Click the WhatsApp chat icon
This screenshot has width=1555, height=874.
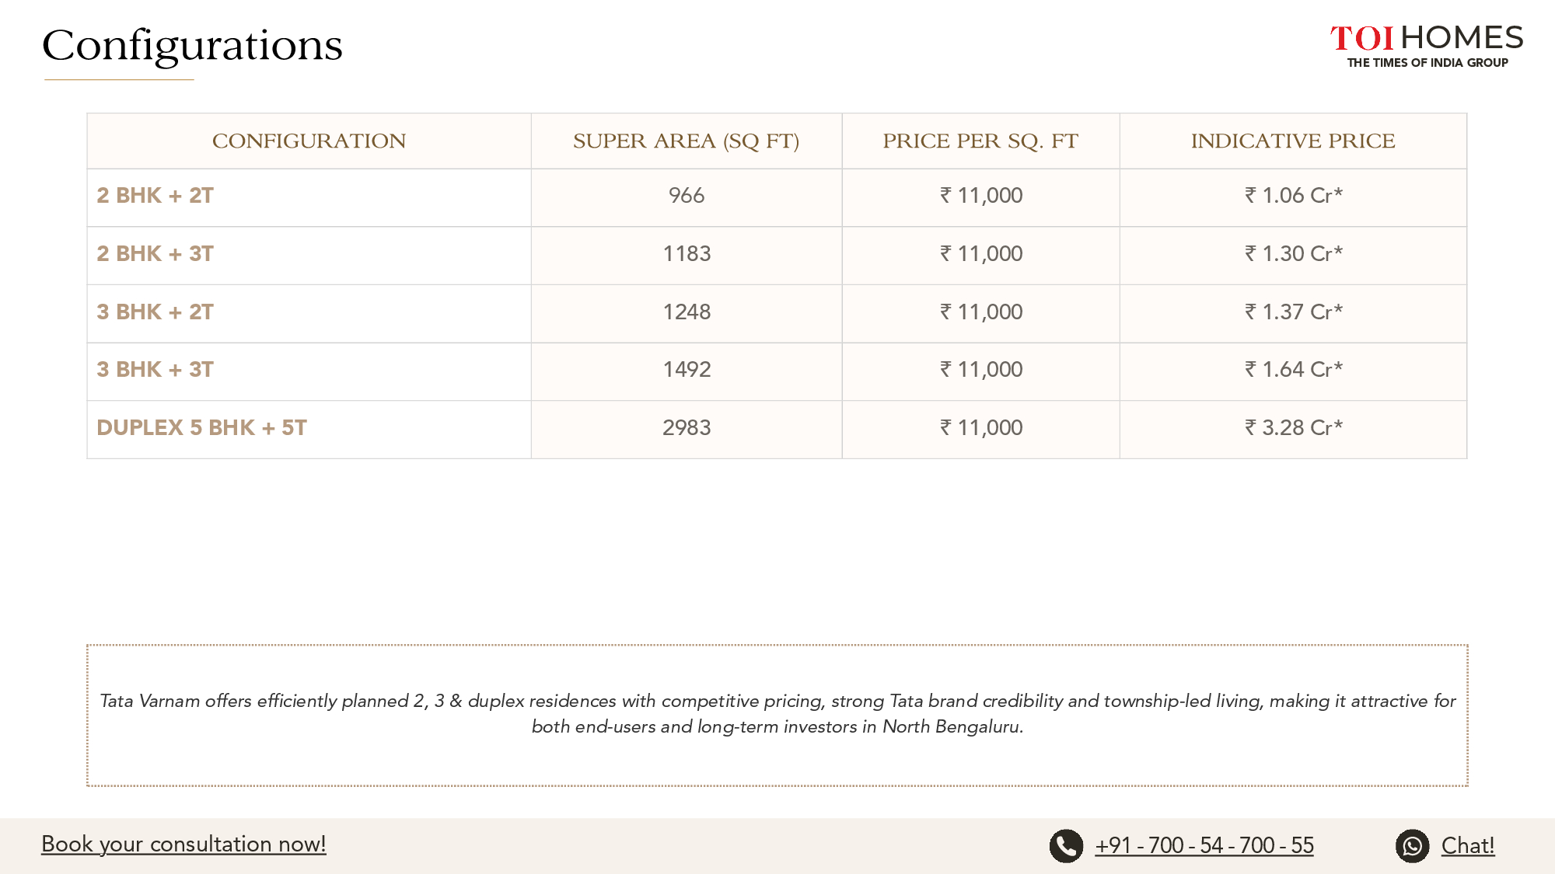click(1412, 846)
